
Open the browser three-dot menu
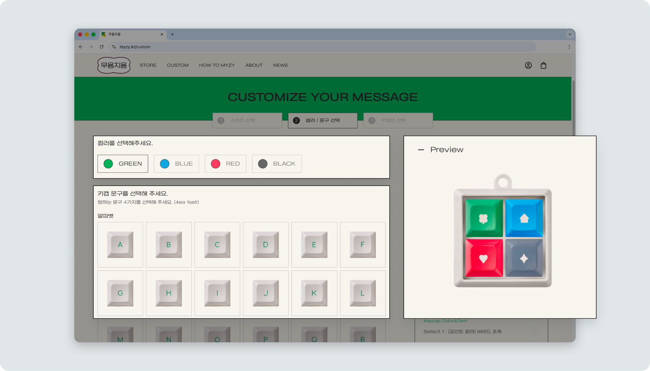569,47
